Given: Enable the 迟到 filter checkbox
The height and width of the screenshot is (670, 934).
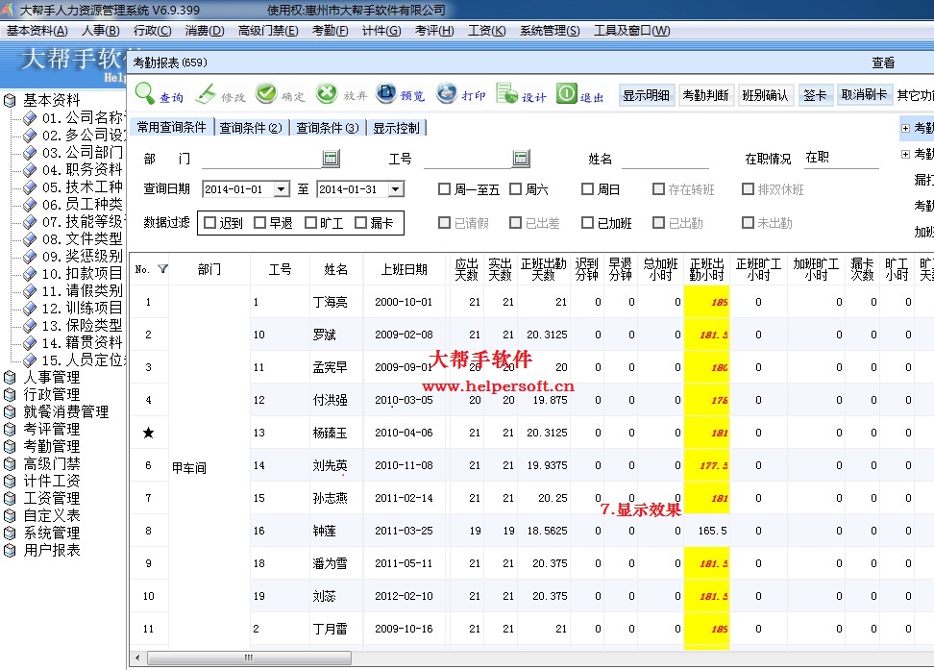Looking at the screenshot, I should [x=209, y=223].
